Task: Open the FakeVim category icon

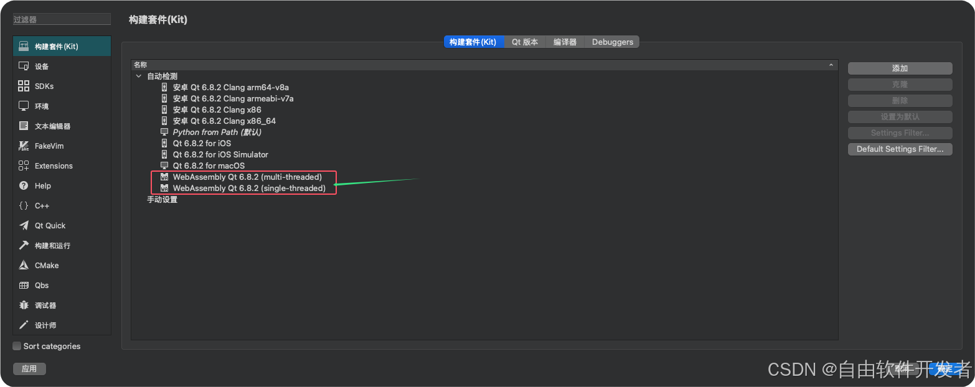Action: coord(24,146)
